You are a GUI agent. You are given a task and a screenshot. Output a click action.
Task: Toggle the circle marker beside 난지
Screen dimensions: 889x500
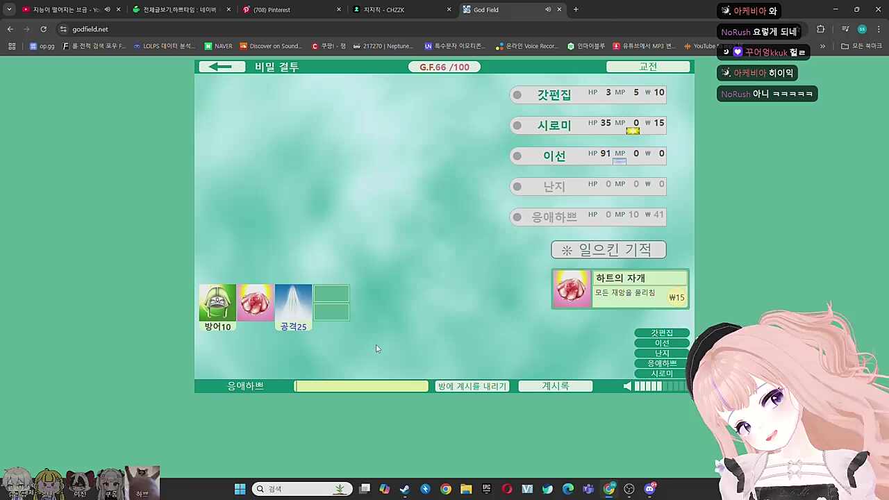517,187
